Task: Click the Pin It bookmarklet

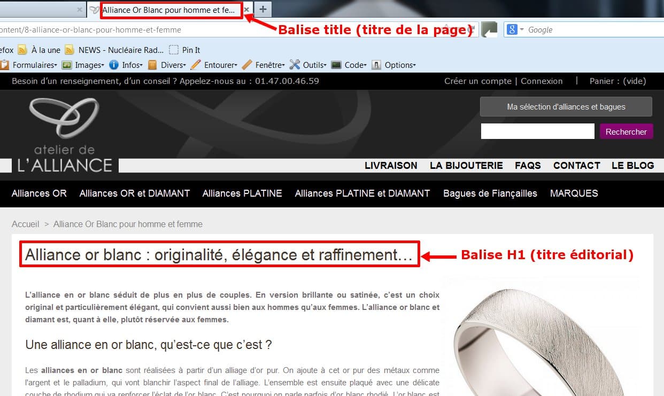Action: click(184, 50)
